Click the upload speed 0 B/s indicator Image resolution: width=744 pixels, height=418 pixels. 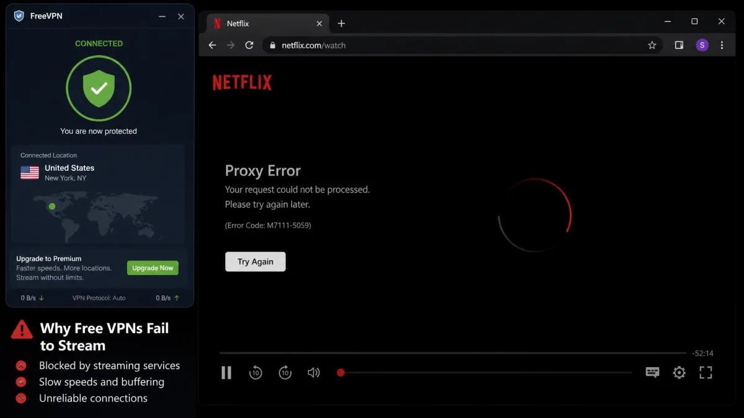(x=167, y=298)
